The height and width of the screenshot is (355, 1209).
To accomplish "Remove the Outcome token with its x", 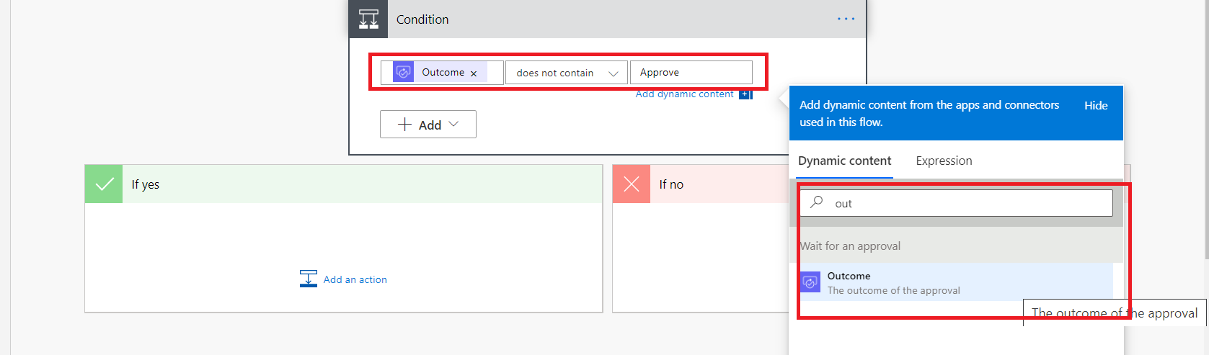I will tap(474, 73).
